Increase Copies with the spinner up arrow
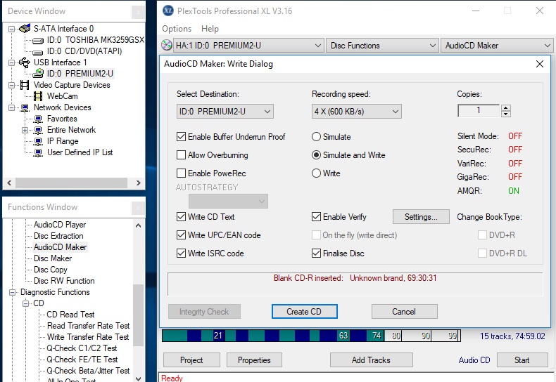 tap(506, 108)
